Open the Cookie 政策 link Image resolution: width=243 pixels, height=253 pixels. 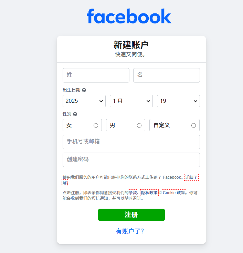click(x=174, y=192)
